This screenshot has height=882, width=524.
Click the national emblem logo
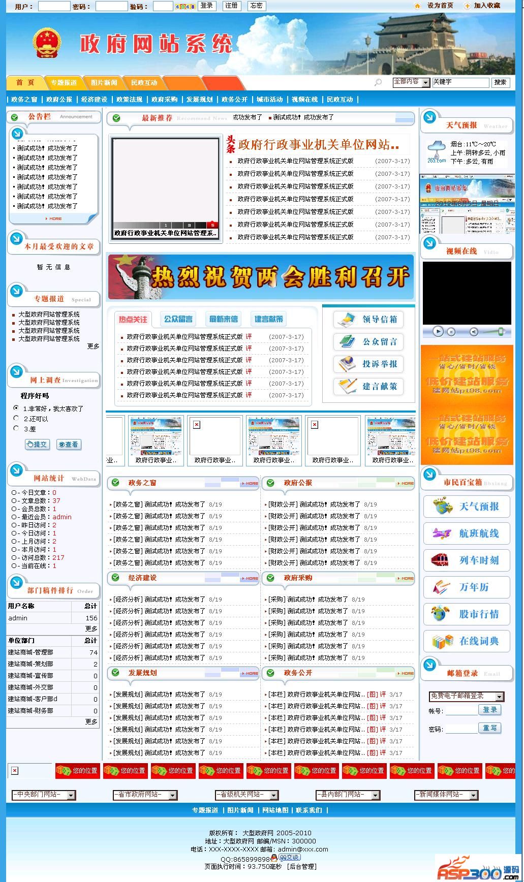pos(47,43)
